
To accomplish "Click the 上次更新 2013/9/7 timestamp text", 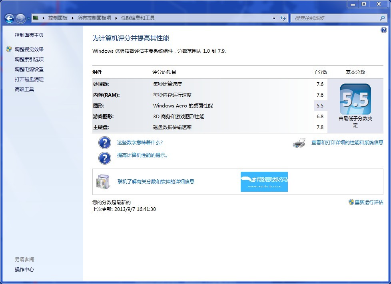I will [124, 209].
